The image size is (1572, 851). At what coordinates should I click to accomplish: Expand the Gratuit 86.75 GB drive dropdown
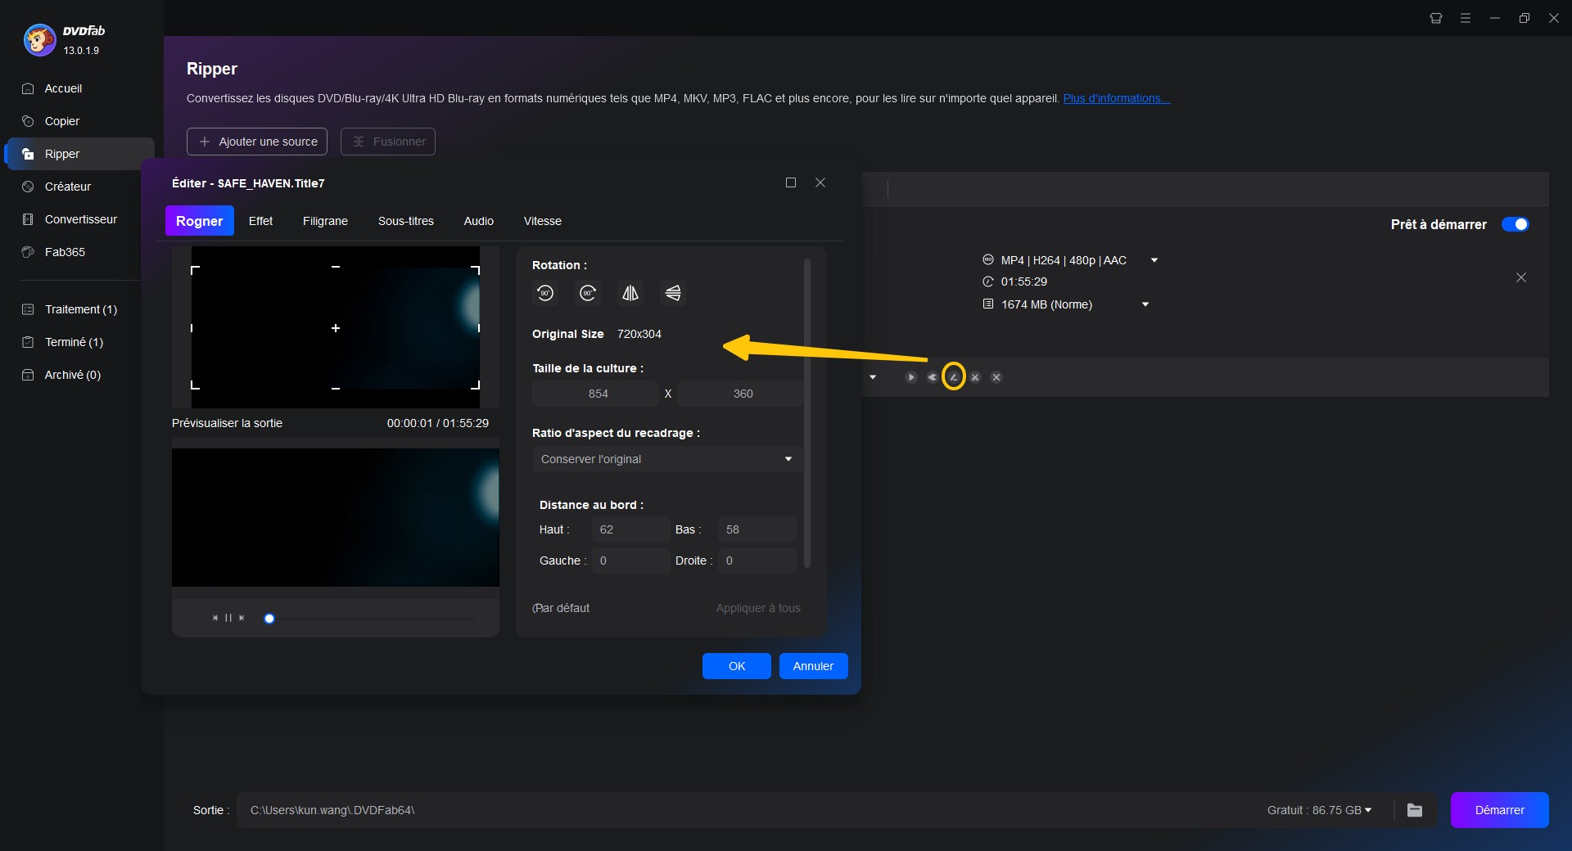[x=1367, y=810]
